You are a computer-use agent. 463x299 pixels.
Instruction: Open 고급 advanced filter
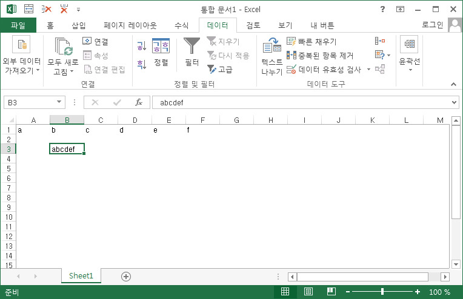220,69
